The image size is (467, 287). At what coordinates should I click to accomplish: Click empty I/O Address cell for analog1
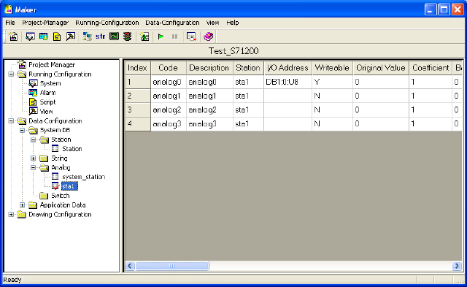[x=287, y=96]
